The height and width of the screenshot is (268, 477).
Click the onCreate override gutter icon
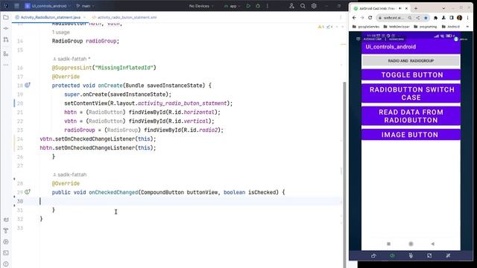28,85
